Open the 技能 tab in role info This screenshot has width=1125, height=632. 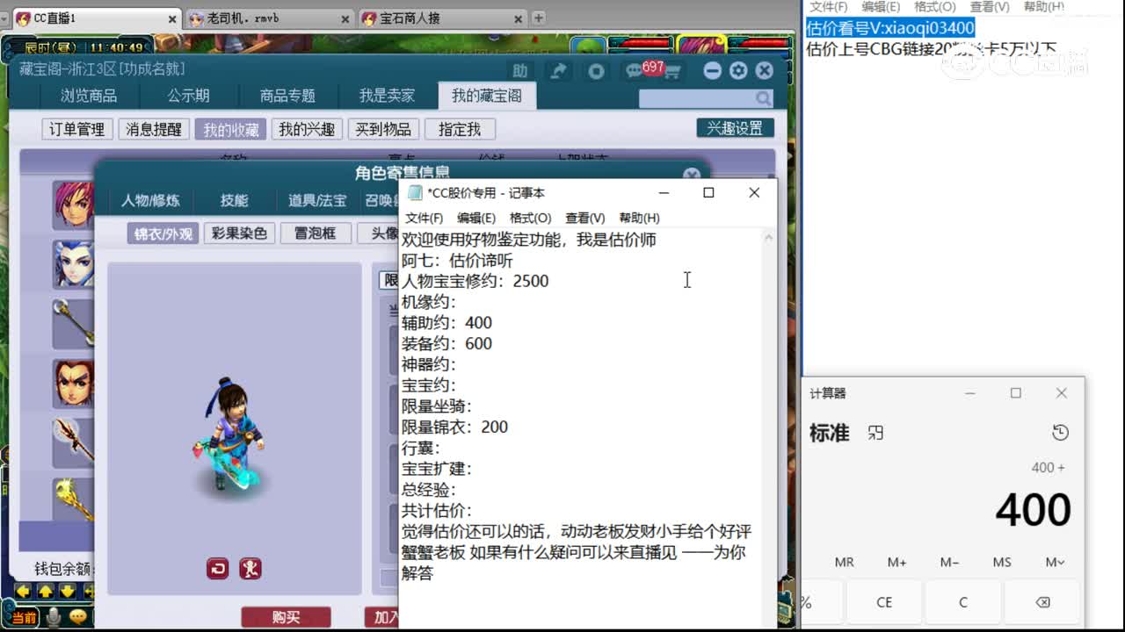(234, 201)
